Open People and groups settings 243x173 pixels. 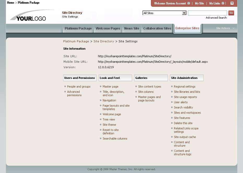tap(79, 86)
